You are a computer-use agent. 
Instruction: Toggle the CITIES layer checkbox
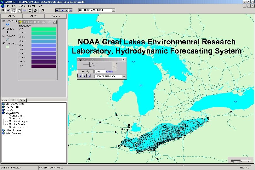(x=4, y=28)
